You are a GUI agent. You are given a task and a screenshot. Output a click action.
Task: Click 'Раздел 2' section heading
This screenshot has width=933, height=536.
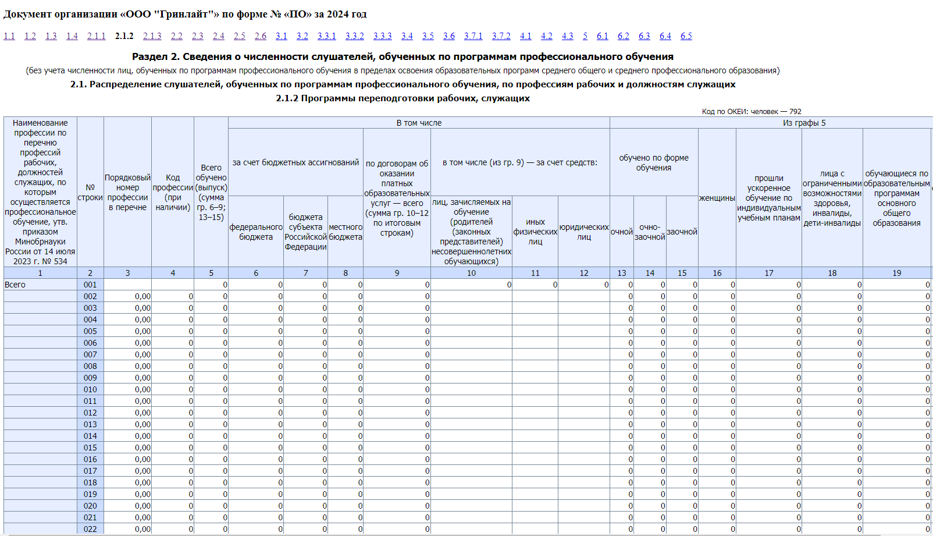403,56
